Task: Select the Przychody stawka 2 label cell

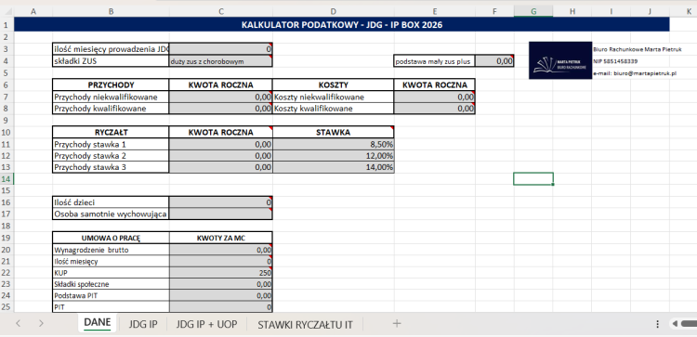Action: [x=111, y=155]
